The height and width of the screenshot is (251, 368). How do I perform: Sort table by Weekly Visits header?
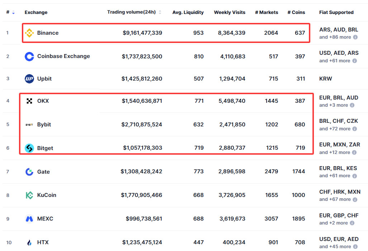point(229,12)
